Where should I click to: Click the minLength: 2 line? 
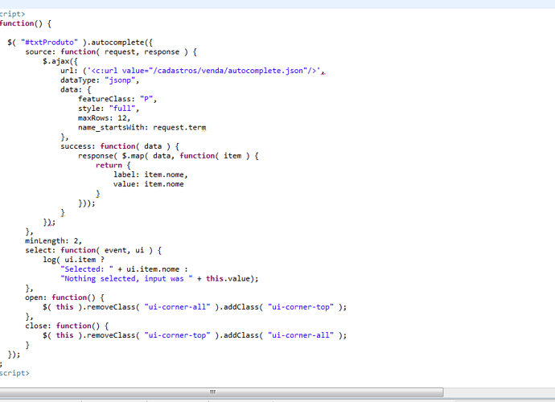[53, 241]
